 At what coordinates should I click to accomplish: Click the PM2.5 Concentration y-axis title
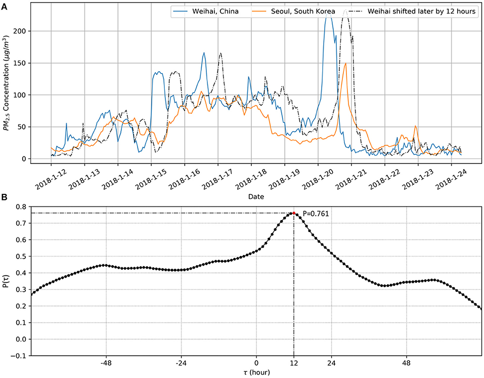[6, 83]
